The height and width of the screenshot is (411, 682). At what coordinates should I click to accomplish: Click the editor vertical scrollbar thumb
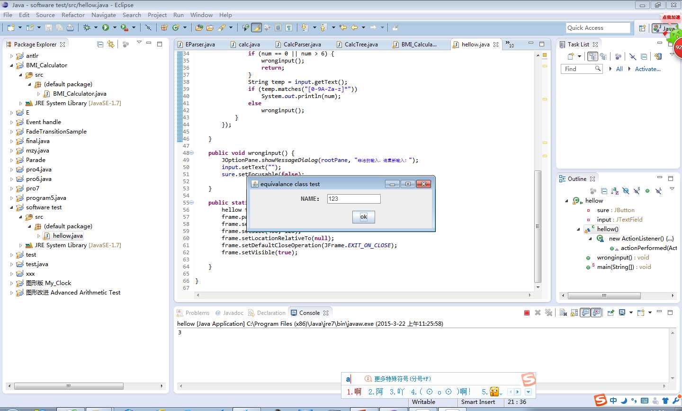tap(538, 226)
